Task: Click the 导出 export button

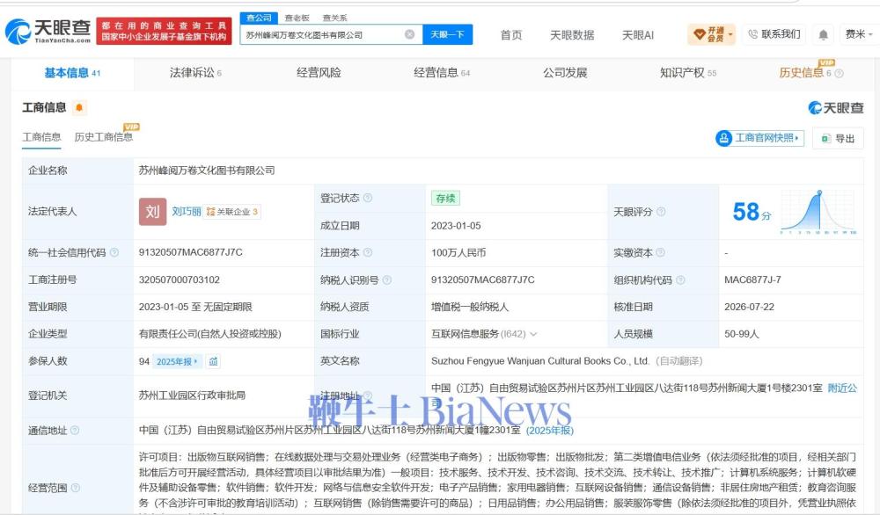Action: (x=838, y=138)
